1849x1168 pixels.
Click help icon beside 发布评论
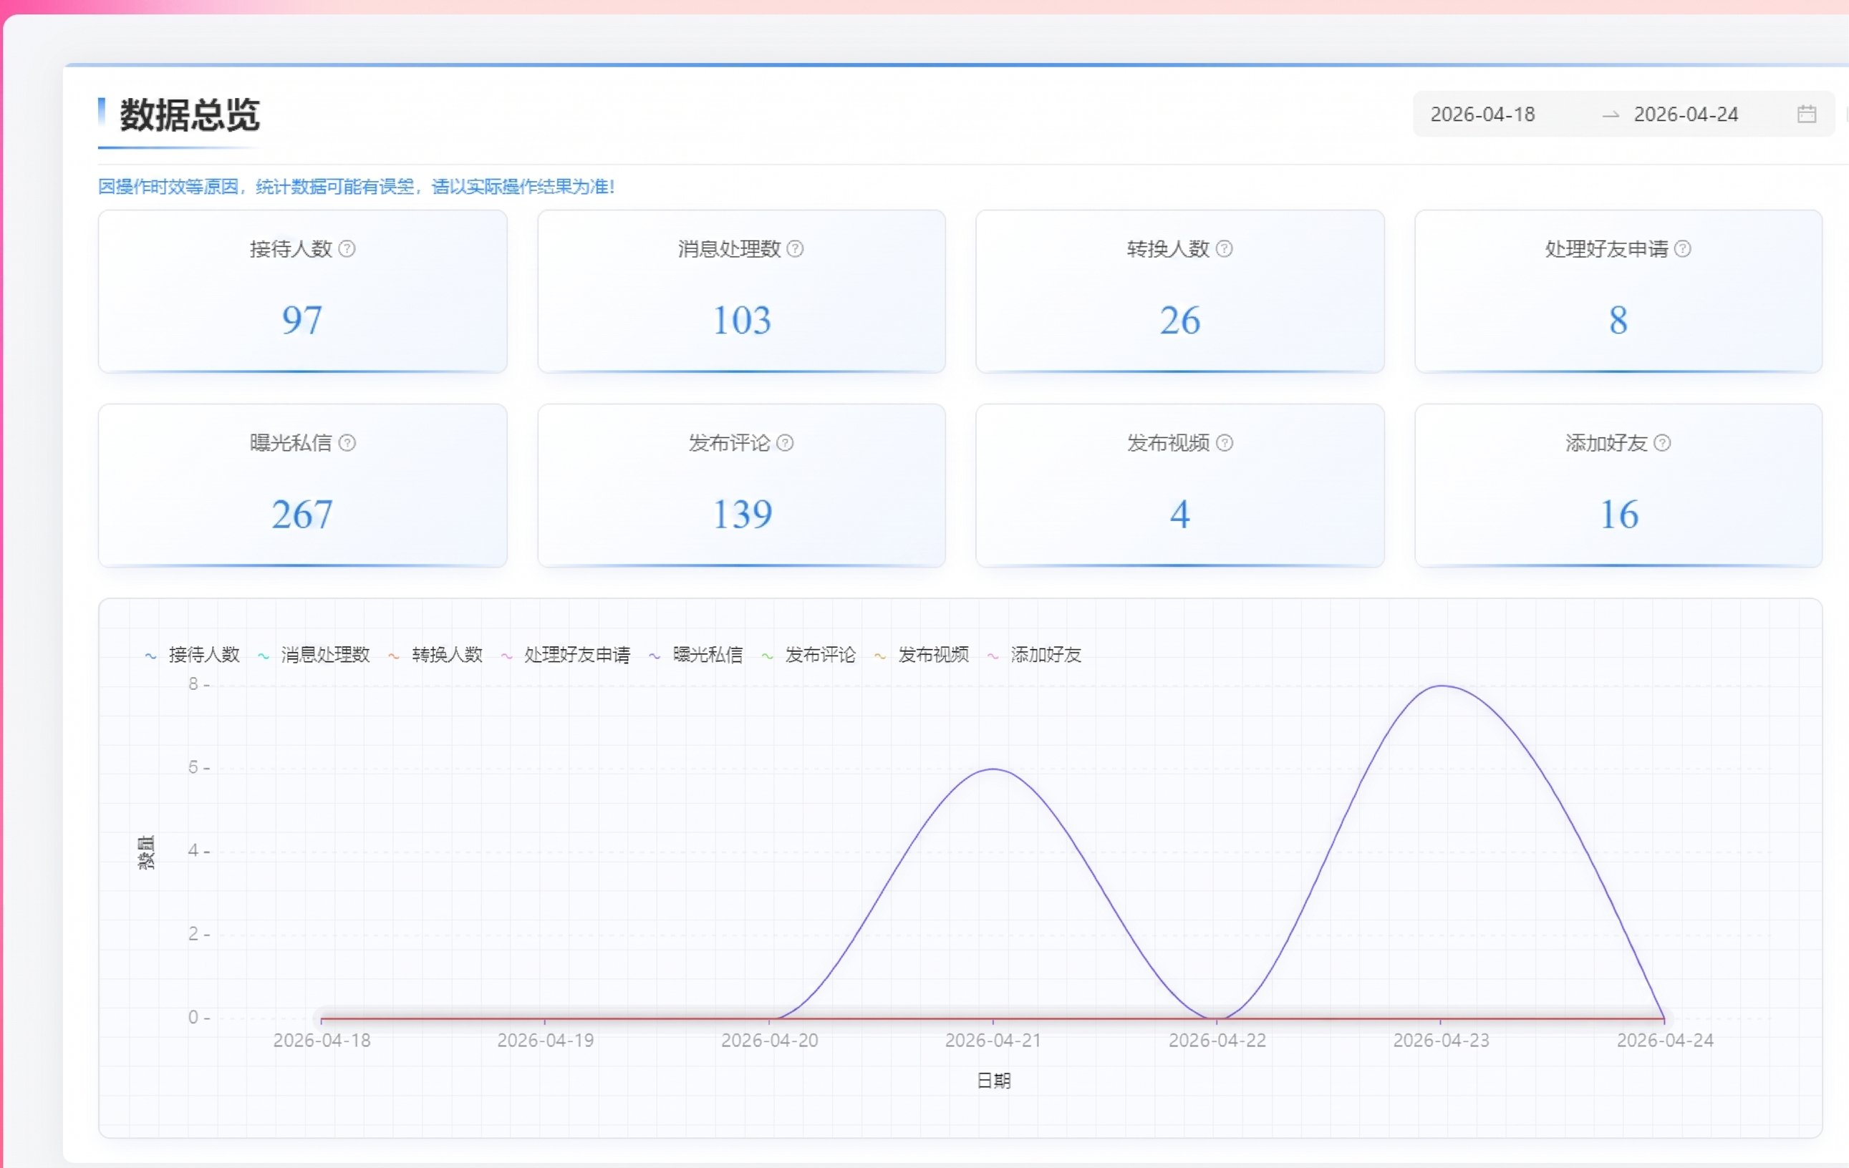pos(785,443)
